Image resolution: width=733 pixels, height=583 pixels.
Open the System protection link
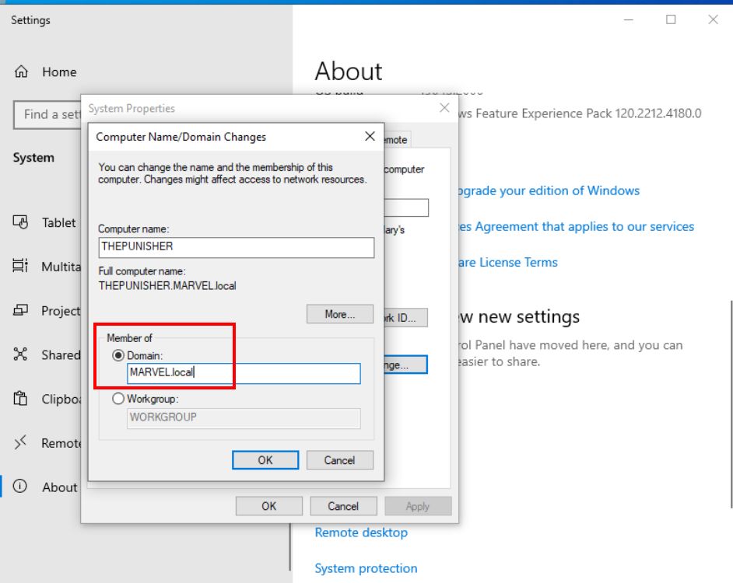366,568
